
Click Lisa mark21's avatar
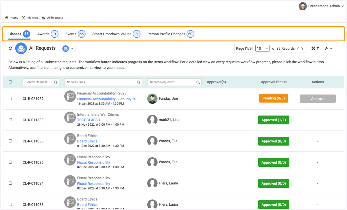[152, 120]
